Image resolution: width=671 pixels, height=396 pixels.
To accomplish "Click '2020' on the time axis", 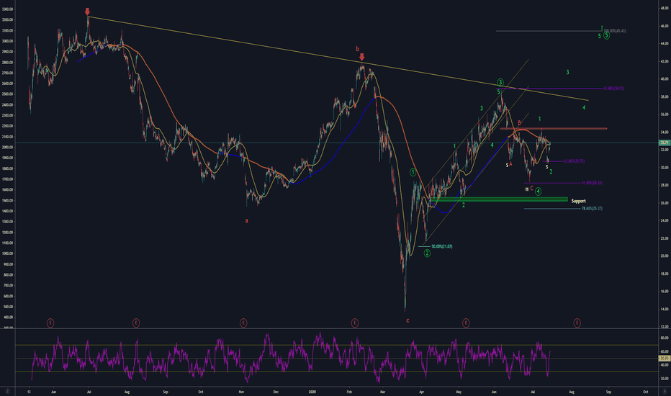I will [x=312, y=392].
